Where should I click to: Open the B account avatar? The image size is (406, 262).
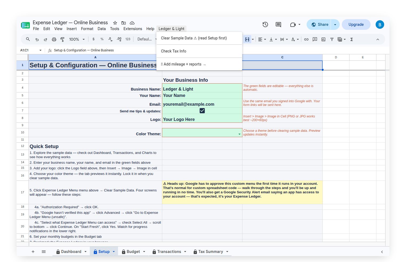click(x=380, y=24)
